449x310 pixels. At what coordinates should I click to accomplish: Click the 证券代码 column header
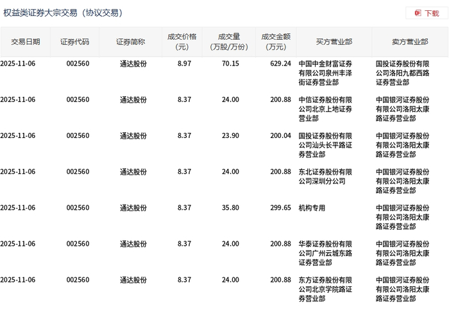coord(75,42)
